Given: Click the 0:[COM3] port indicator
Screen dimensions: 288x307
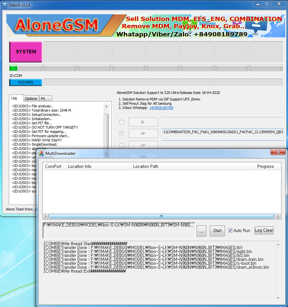Looking at the screenshot, I should 26,82.
